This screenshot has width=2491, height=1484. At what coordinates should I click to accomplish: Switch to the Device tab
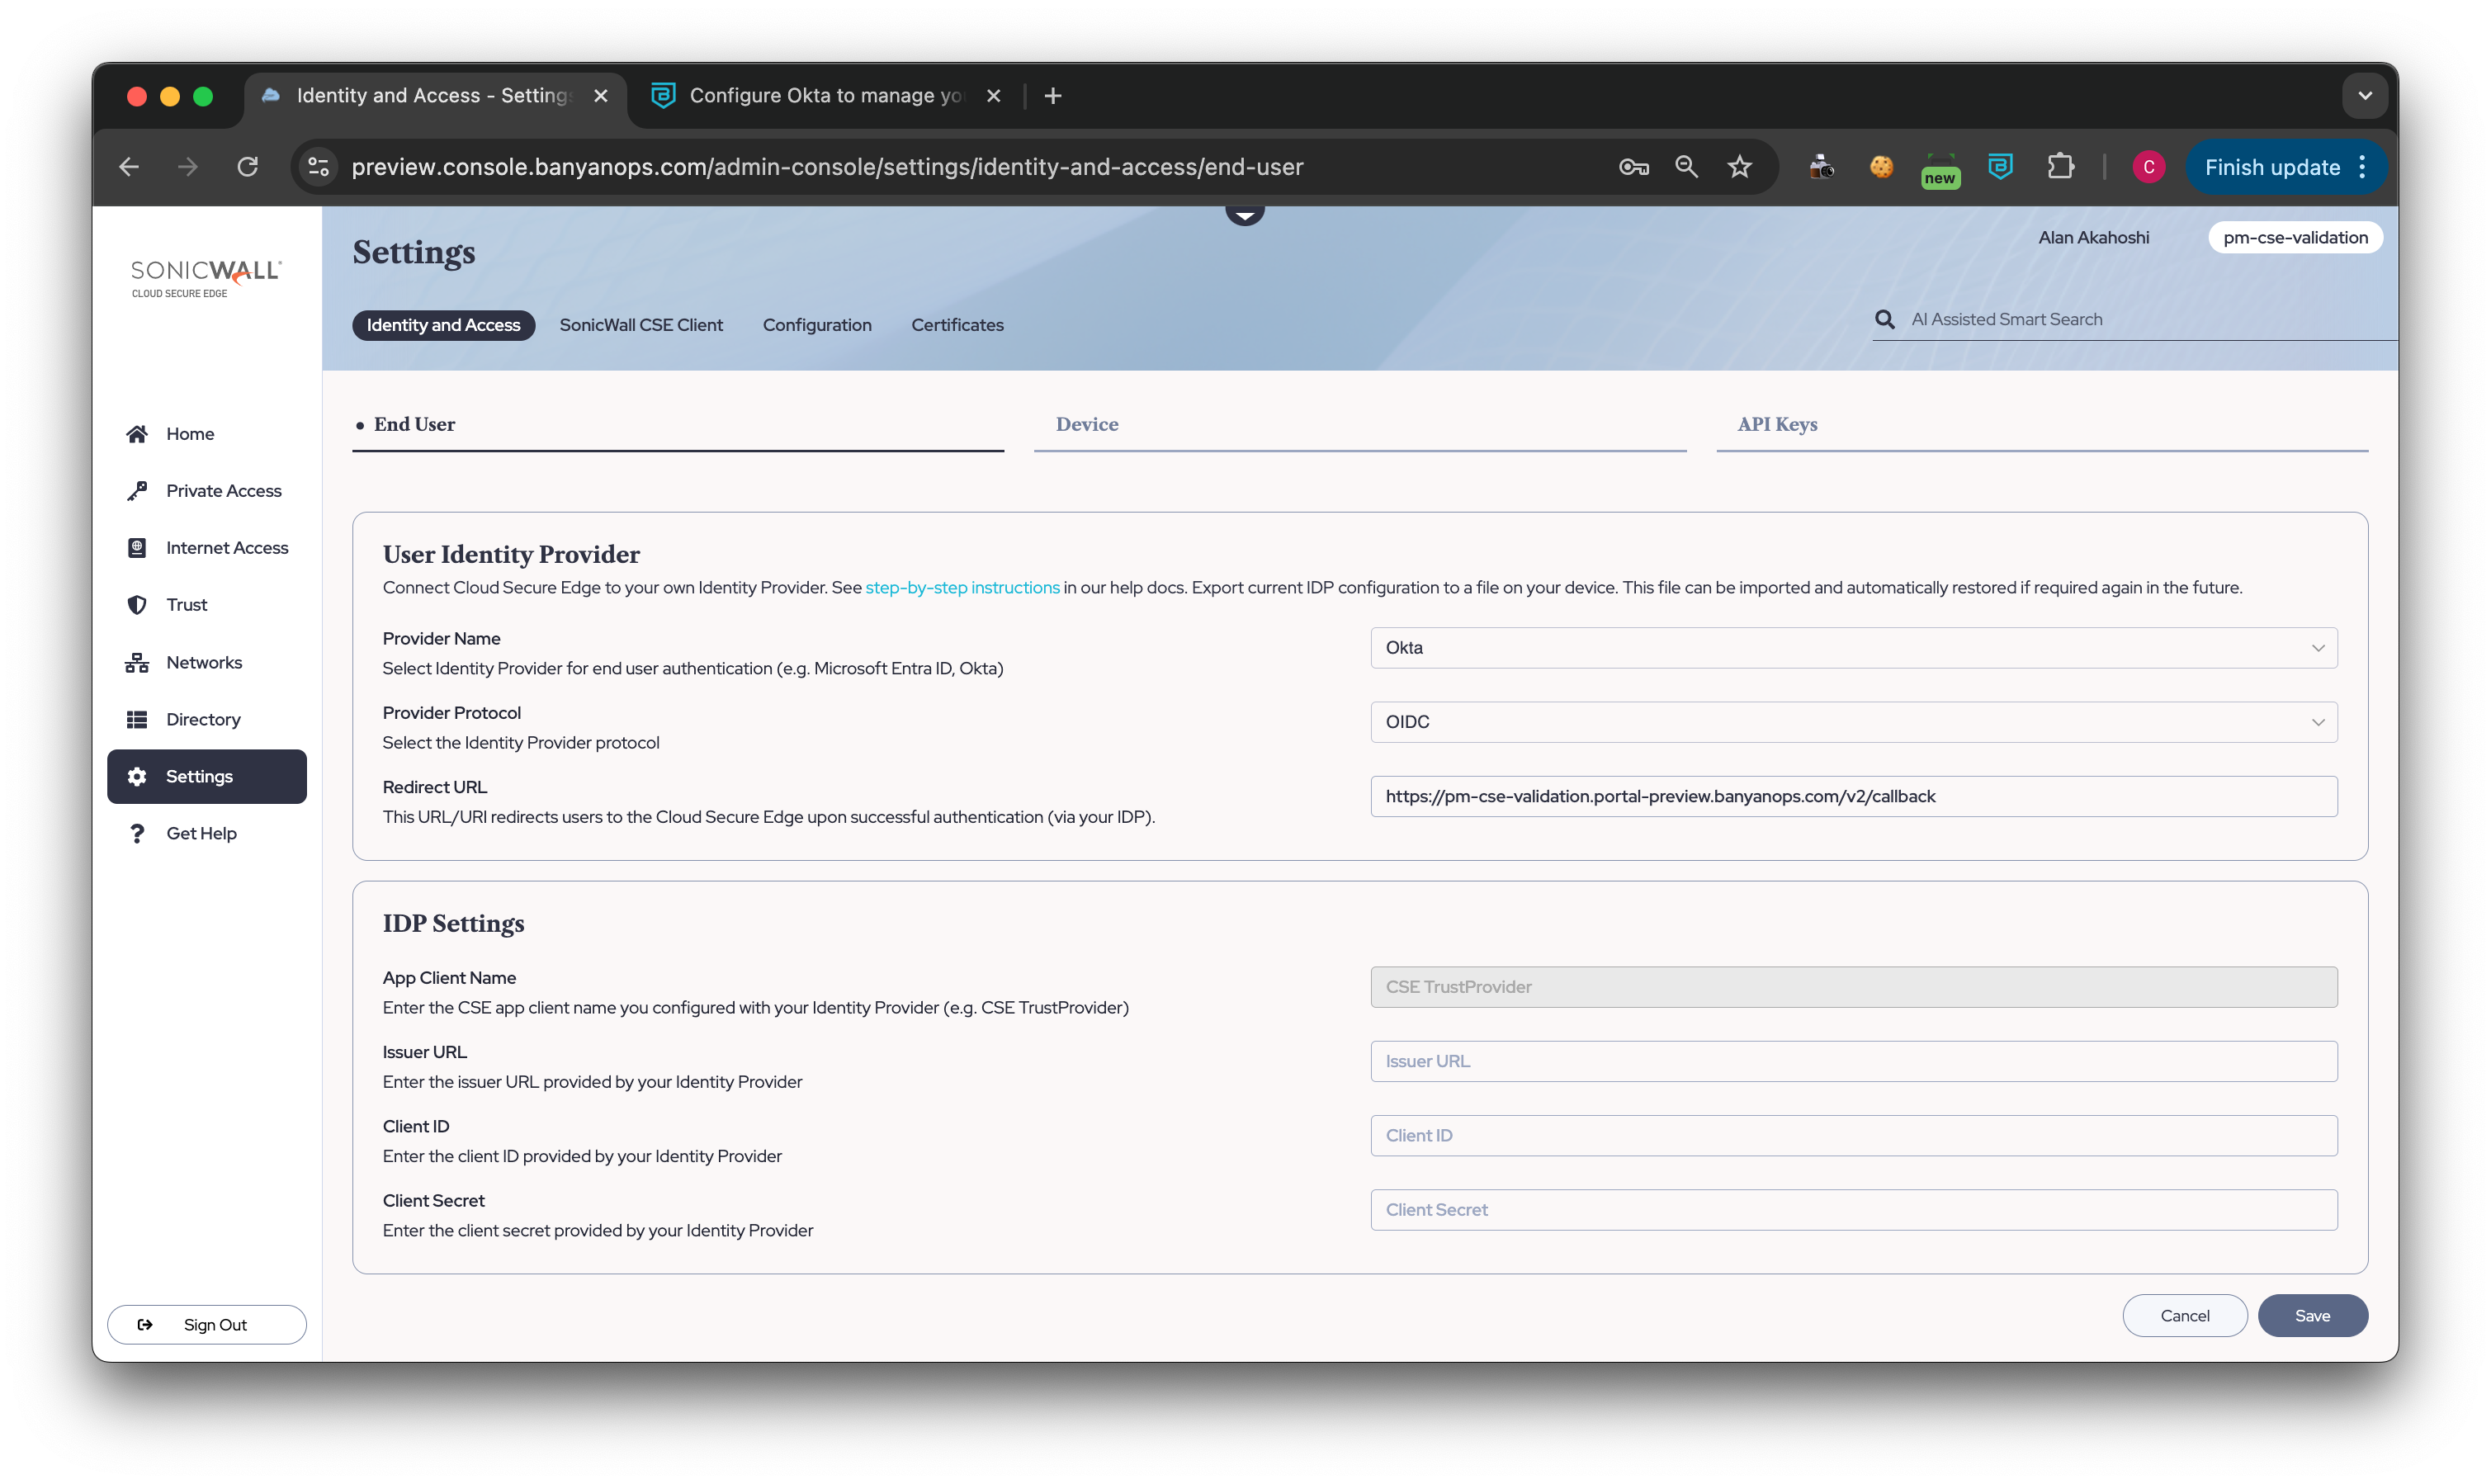tap(1087, 425)
